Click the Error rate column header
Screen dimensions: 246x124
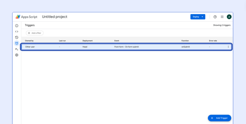click(213, 41)
